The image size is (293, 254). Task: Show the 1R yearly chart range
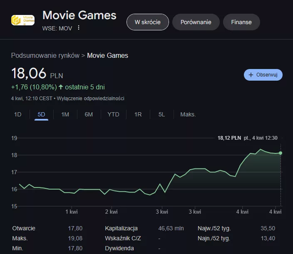tap(138, 114)
